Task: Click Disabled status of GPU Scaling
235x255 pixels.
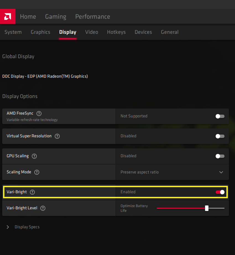Action: point(128,156)
